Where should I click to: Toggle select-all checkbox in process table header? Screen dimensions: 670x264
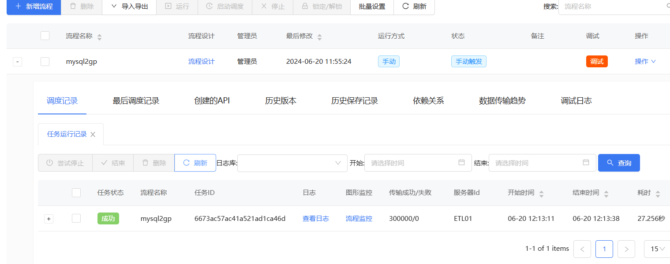coord(45,36)
